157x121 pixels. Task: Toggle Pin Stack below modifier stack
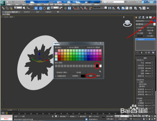[137, 53]
